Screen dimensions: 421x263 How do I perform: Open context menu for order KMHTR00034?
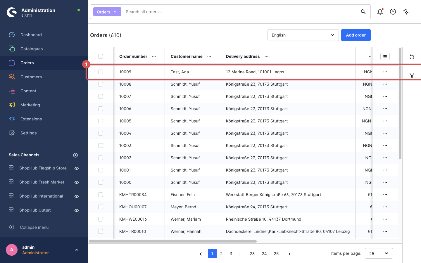coord(385,195)
